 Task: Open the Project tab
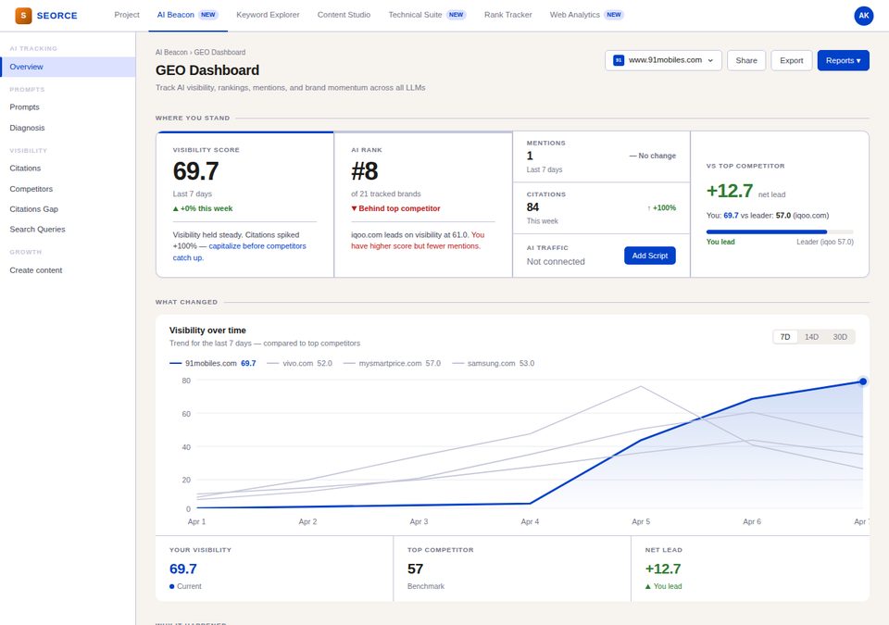click(127, 15)
